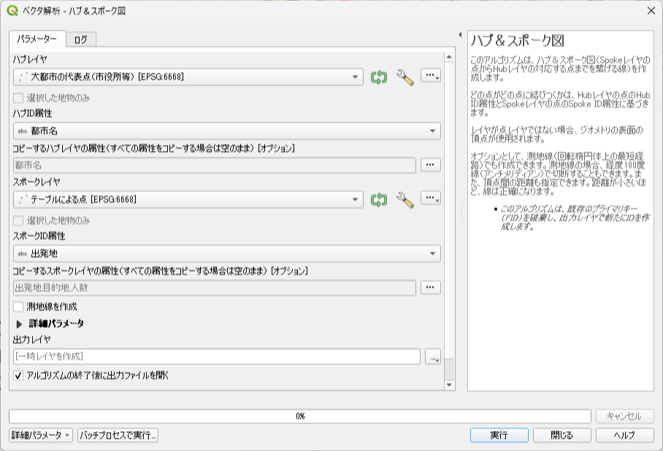Switch to the ログ tab
663x451 pixels.
pyautogui.click(x=81, y=39)
